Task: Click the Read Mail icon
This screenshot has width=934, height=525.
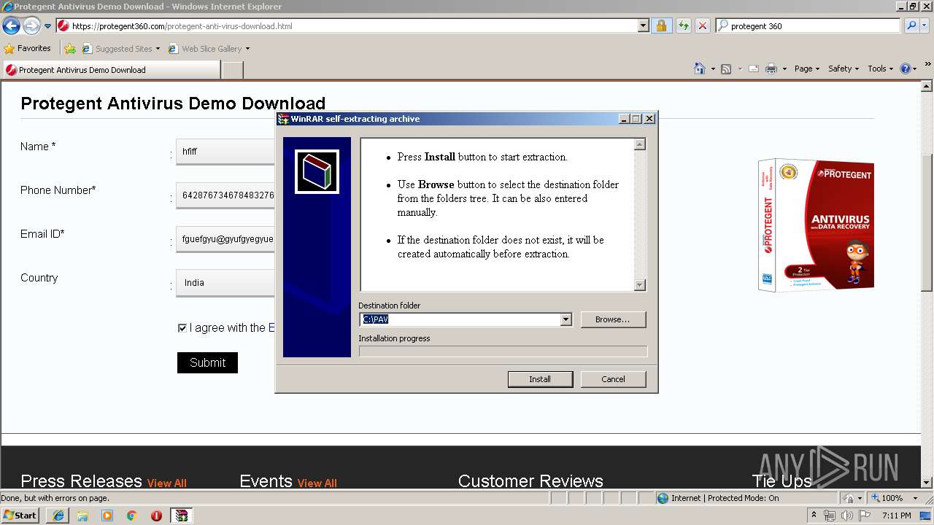Action: pyautogui.click(x=753, y=69)
